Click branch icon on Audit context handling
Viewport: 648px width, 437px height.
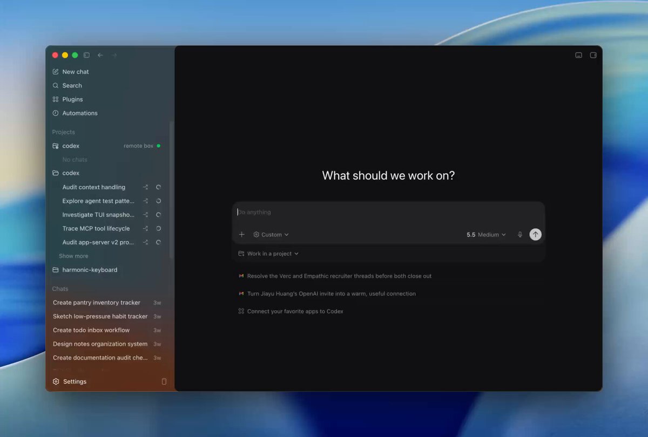145,187
